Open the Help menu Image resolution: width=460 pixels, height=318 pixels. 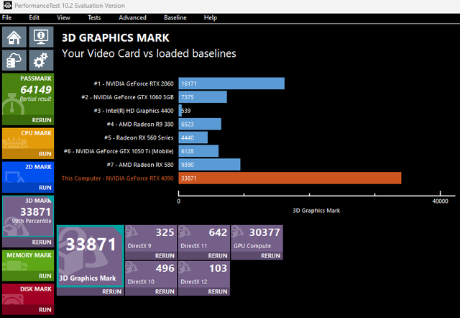[211, 17]
